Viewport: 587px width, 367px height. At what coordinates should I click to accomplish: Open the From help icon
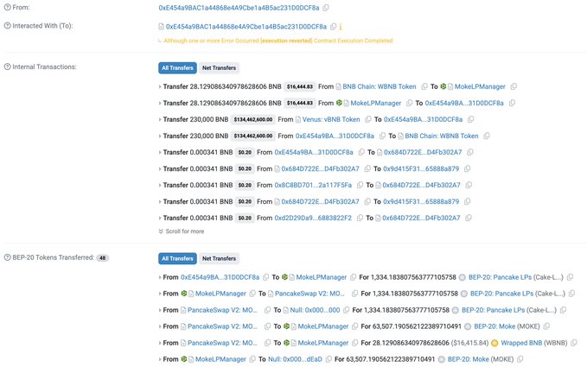click(x=7, y=7)
